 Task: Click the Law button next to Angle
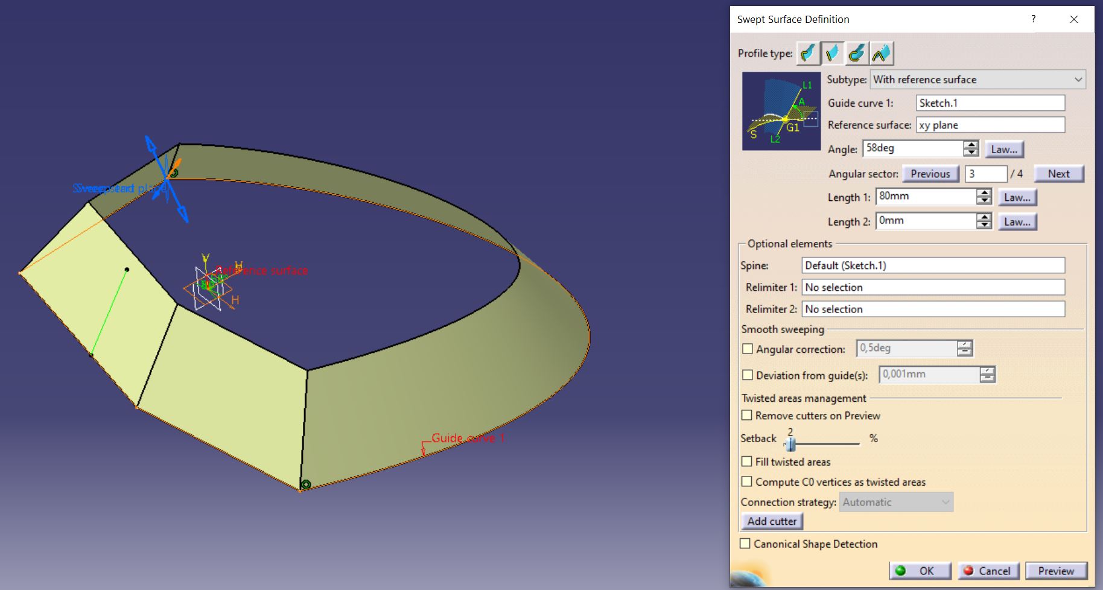click(1004, 149)
